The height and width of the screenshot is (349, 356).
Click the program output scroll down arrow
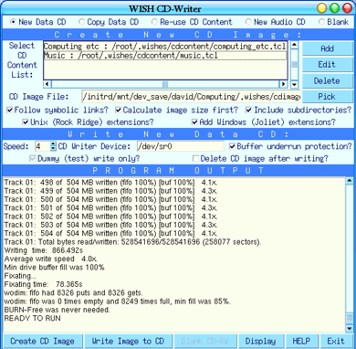point(350,329)
